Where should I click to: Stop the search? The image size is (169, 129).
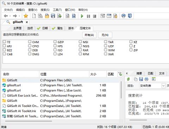(95, 16)
